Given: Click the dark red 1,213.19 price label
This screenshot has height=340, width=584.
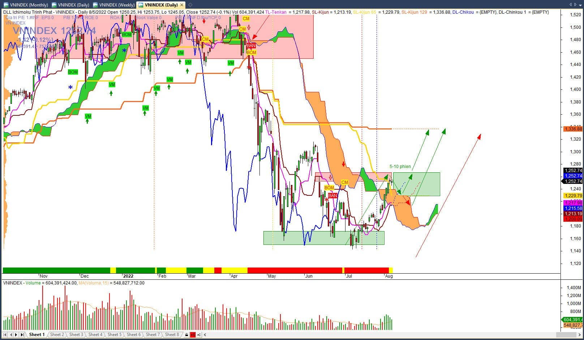Looking at the screenshot, I should pos(573,214).
